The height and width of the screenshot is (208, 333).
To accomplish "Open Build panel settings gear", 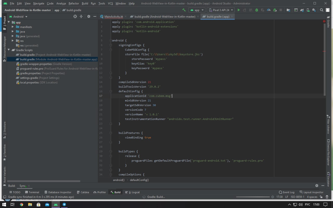I will point(317,186).
